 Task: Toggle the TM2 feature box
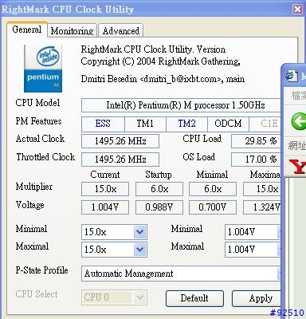186,124
